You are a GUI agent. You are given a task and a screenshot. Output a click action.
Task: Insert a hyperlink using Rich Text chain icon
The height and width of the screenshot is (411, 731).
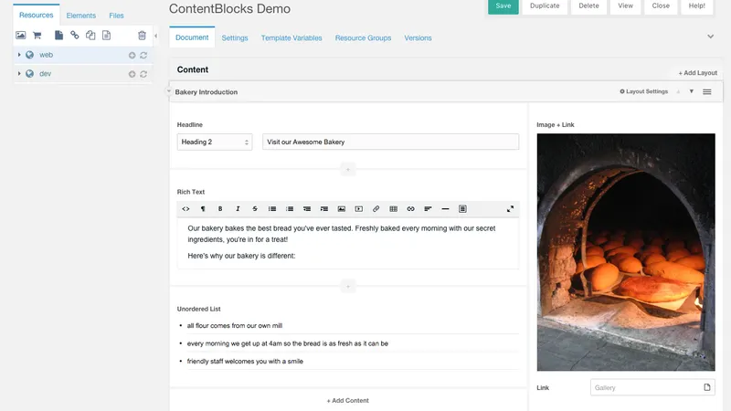click(410, 209)
